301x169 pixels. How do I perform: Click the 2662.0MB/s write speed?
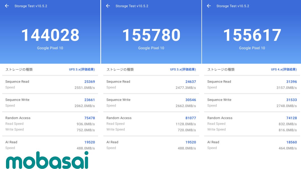point(186,106)
